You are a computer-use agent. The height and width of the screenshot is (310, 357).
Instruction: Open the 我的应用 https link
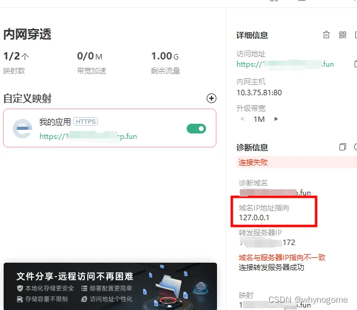pyautogui.click(x=88, y=136)
